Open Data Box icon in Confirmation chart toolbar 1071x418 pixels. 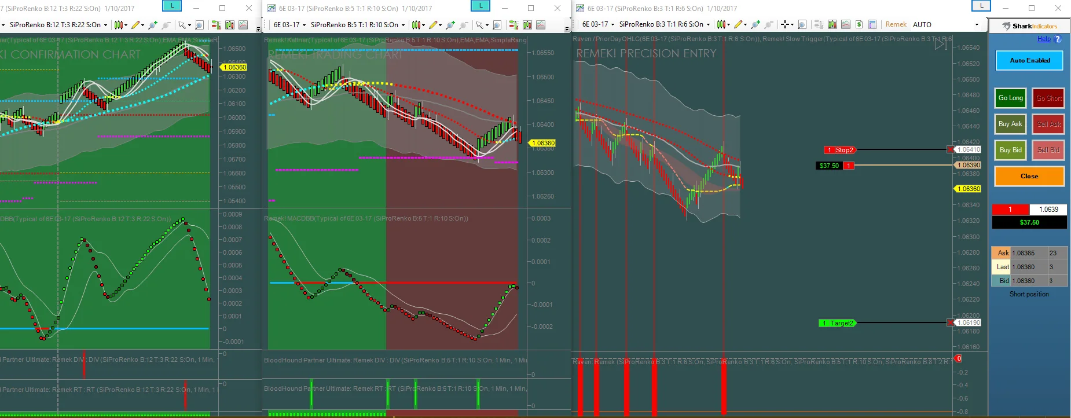tap(230, 25)
